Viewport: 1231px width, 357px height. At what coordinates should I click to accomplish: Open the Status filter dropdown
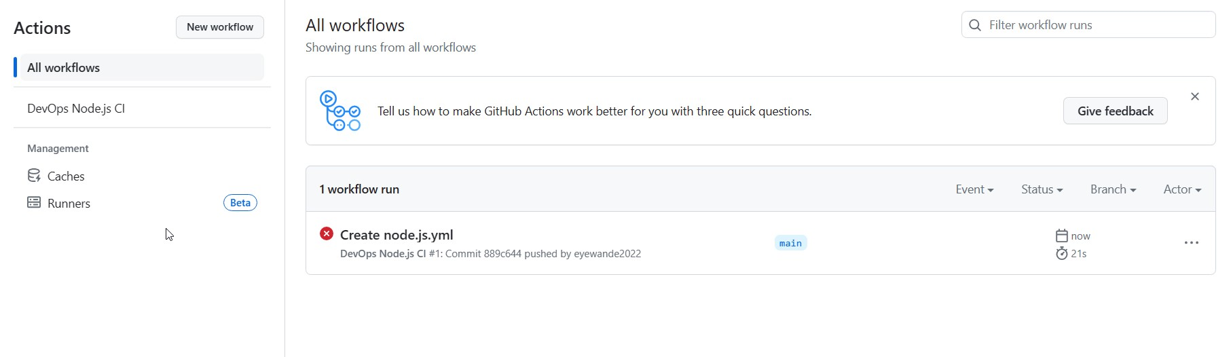click(x=1042, y=189)
